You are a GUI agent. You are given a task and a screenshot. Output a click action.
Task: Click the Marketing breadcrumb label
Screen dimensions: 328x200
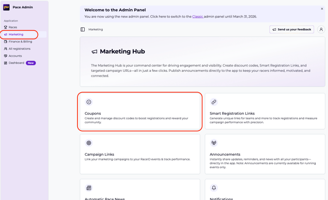(95, 29)
